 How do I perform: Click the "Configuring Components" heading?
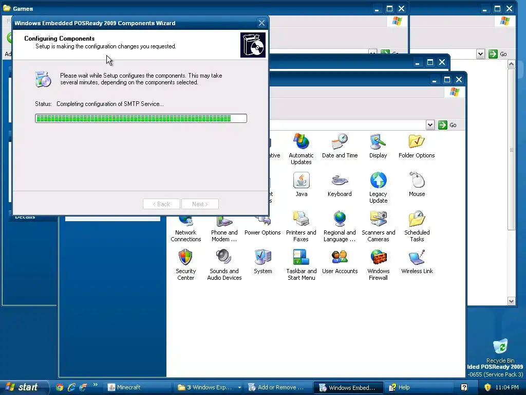click(60, 38)
